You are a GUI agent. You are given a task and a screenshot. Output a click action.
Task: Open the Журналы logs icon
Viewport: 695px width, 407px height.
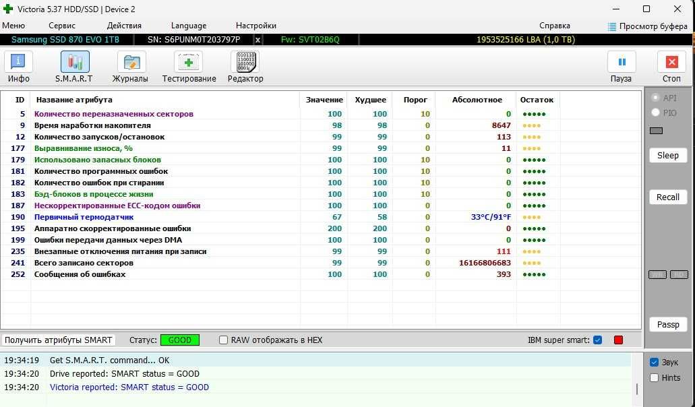point(131,62)
